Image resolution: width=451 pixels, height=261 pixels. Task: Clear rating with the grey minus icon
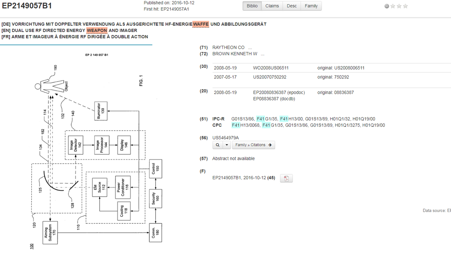click(x=387, y=6)
